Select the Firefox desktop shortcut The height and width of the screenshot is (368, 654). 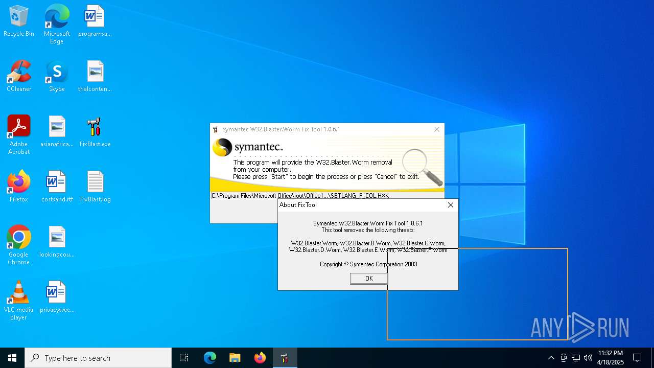point(19,187)
